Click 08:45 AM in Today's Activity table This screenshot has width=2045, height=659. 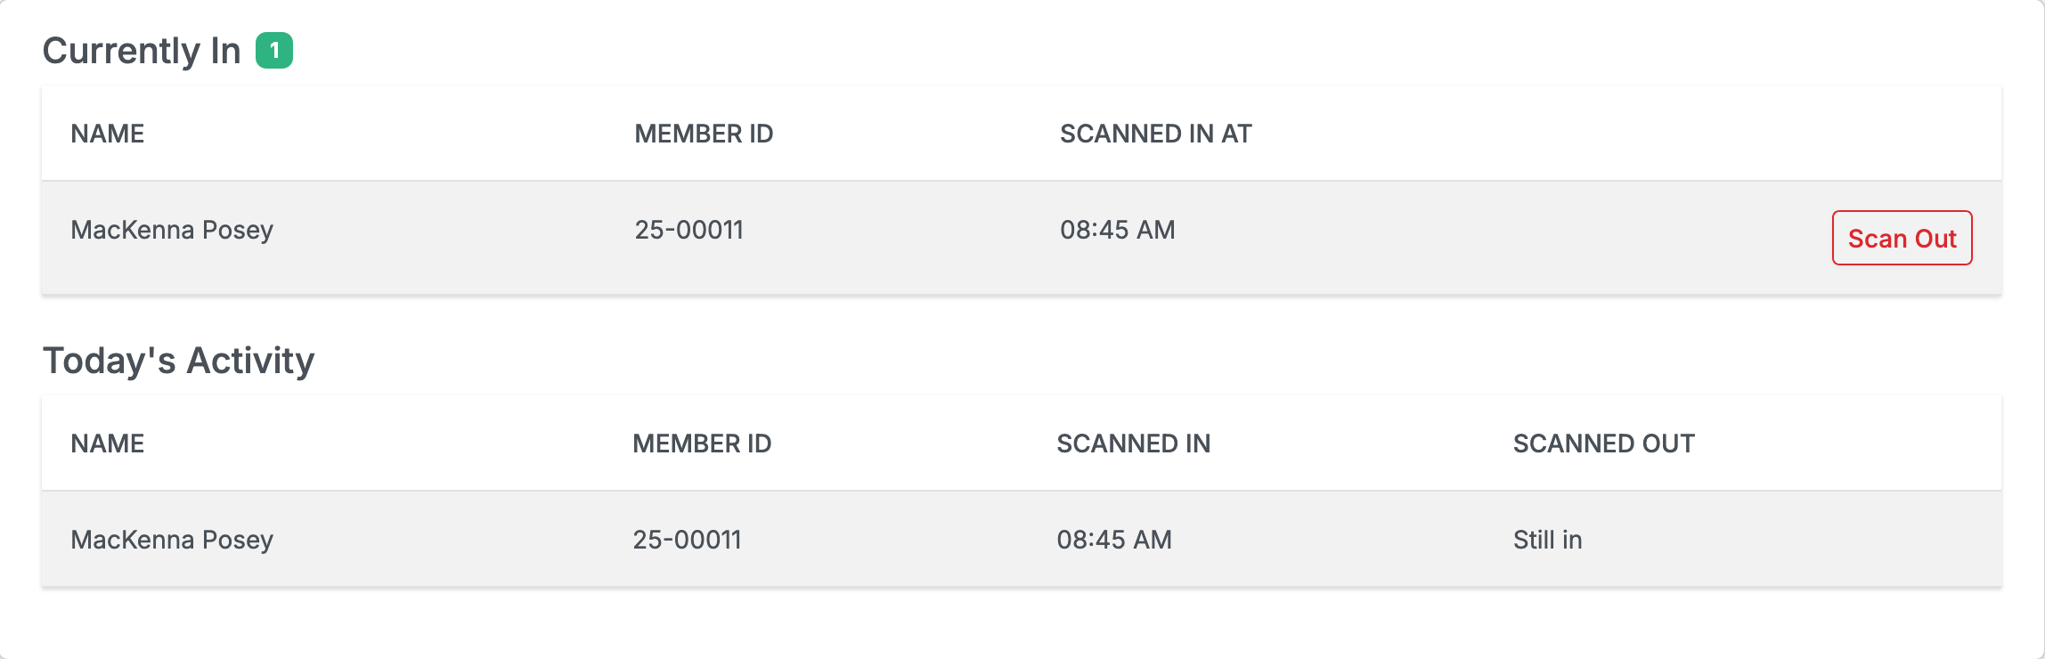[1113, 540]
